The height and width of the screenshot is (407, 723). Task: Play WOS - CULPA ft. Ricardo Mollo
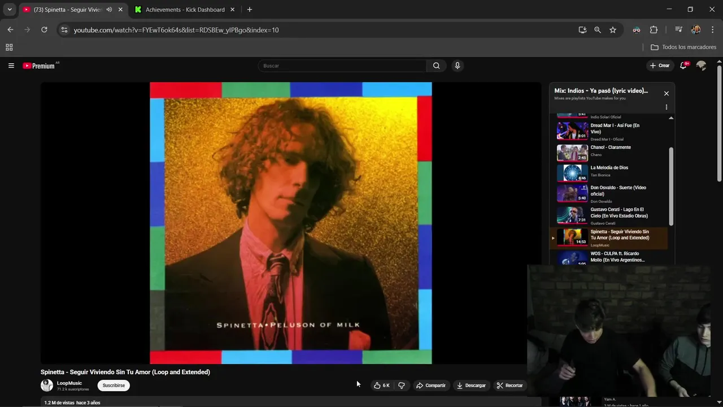609,257
